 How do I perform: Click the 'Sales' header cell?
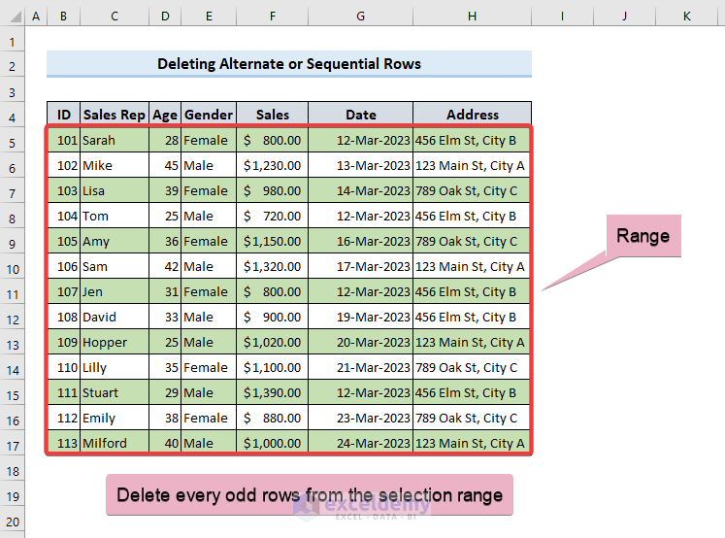click(273, 115)
